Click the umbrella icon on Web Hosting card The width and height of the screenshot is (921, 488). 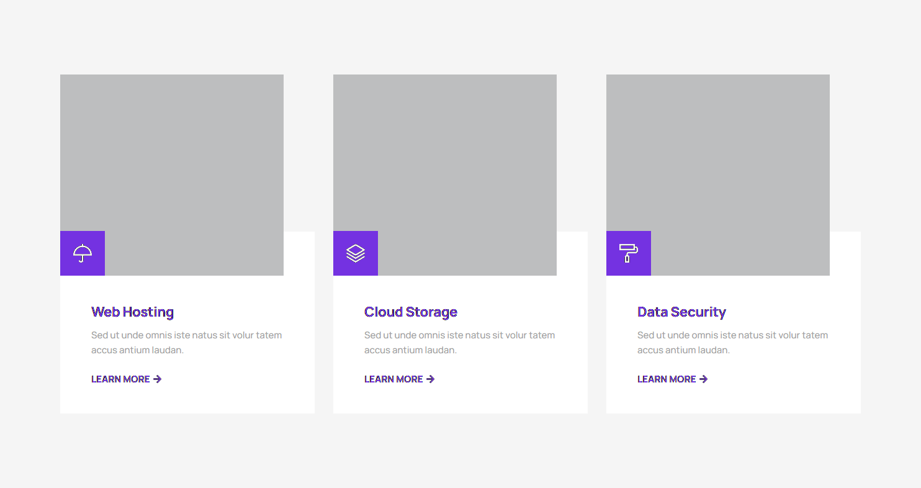83,253
